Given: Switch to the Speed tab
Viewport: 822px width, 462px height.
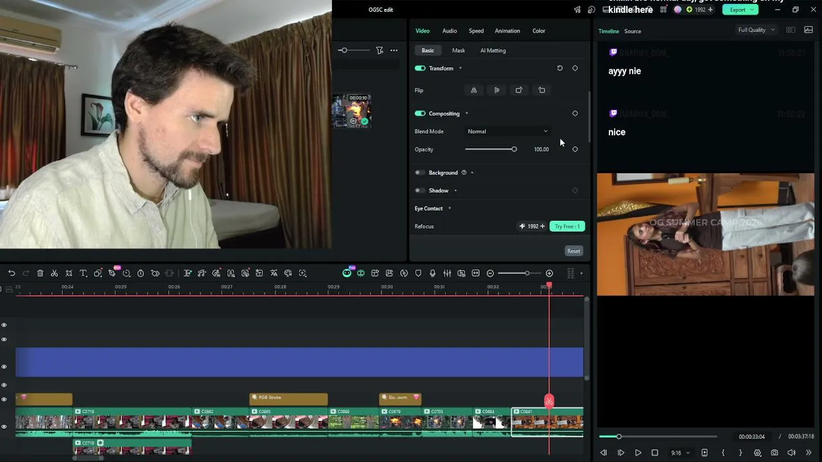Looking at the screenshot, I should (476, 31).
